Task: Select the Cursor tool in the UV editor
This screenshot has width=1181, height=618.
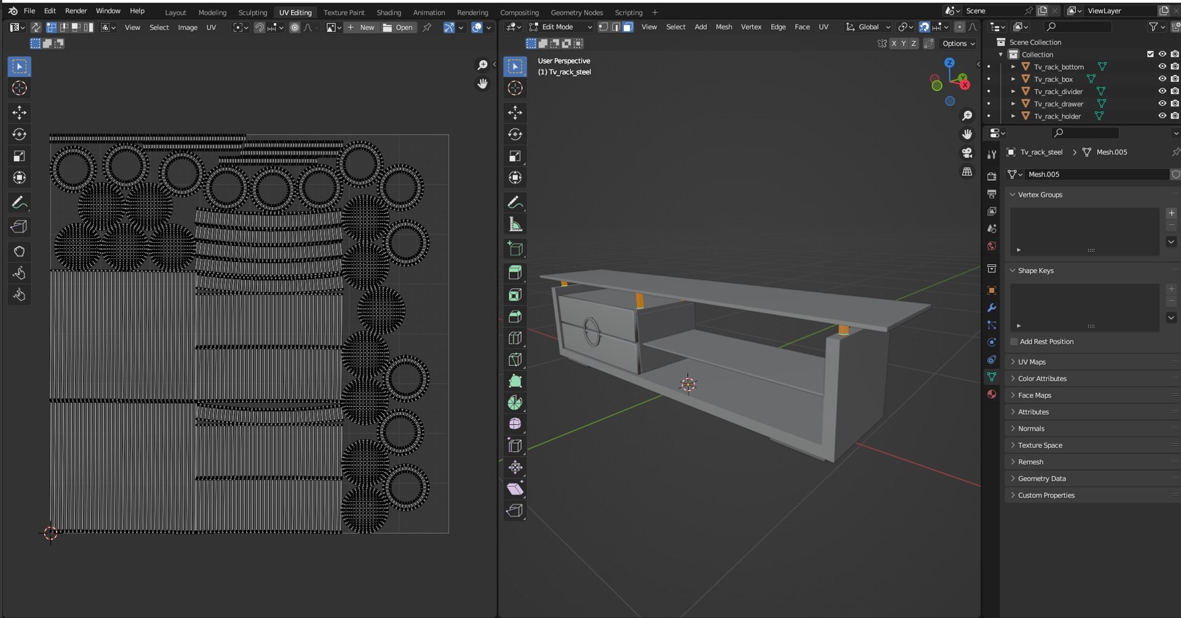Action: (19, 88)
